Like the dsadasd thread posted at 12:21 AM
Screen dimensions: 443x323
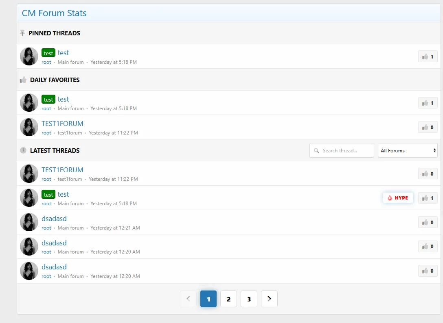click(428, 222)
